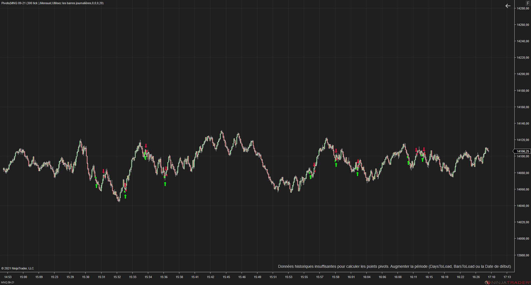Click the 14060,00 price axis label
The image size is (531, 285).
tap(523, 189)
